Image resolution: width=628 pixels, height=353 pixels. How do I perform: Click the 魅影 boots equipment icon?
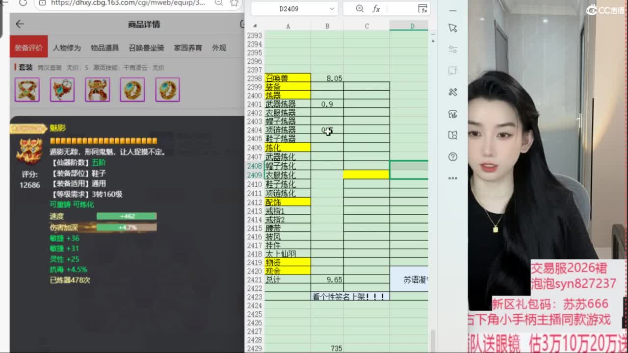click(29, 151)
